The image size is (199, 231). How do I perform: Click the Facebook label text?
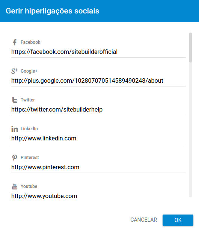(x=30, y=42)
